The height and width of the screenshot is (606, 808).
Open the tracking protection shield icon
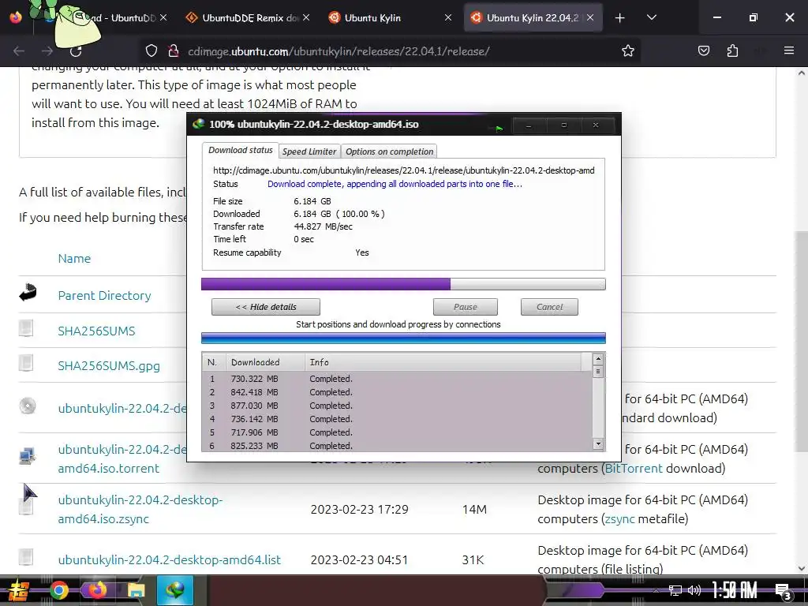coord(151,51)
